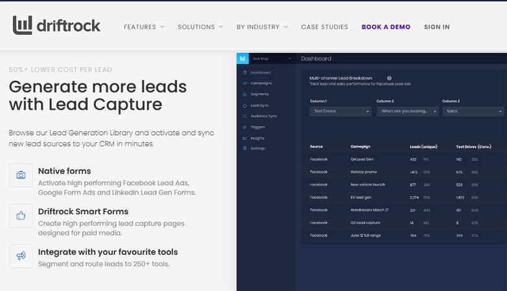
Task: Open Settings in the dashboard sidebar
Action: 257,149
